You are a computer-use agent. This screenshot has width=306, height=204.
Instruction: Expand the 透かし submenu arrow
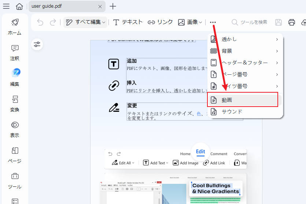click(277, 39)
